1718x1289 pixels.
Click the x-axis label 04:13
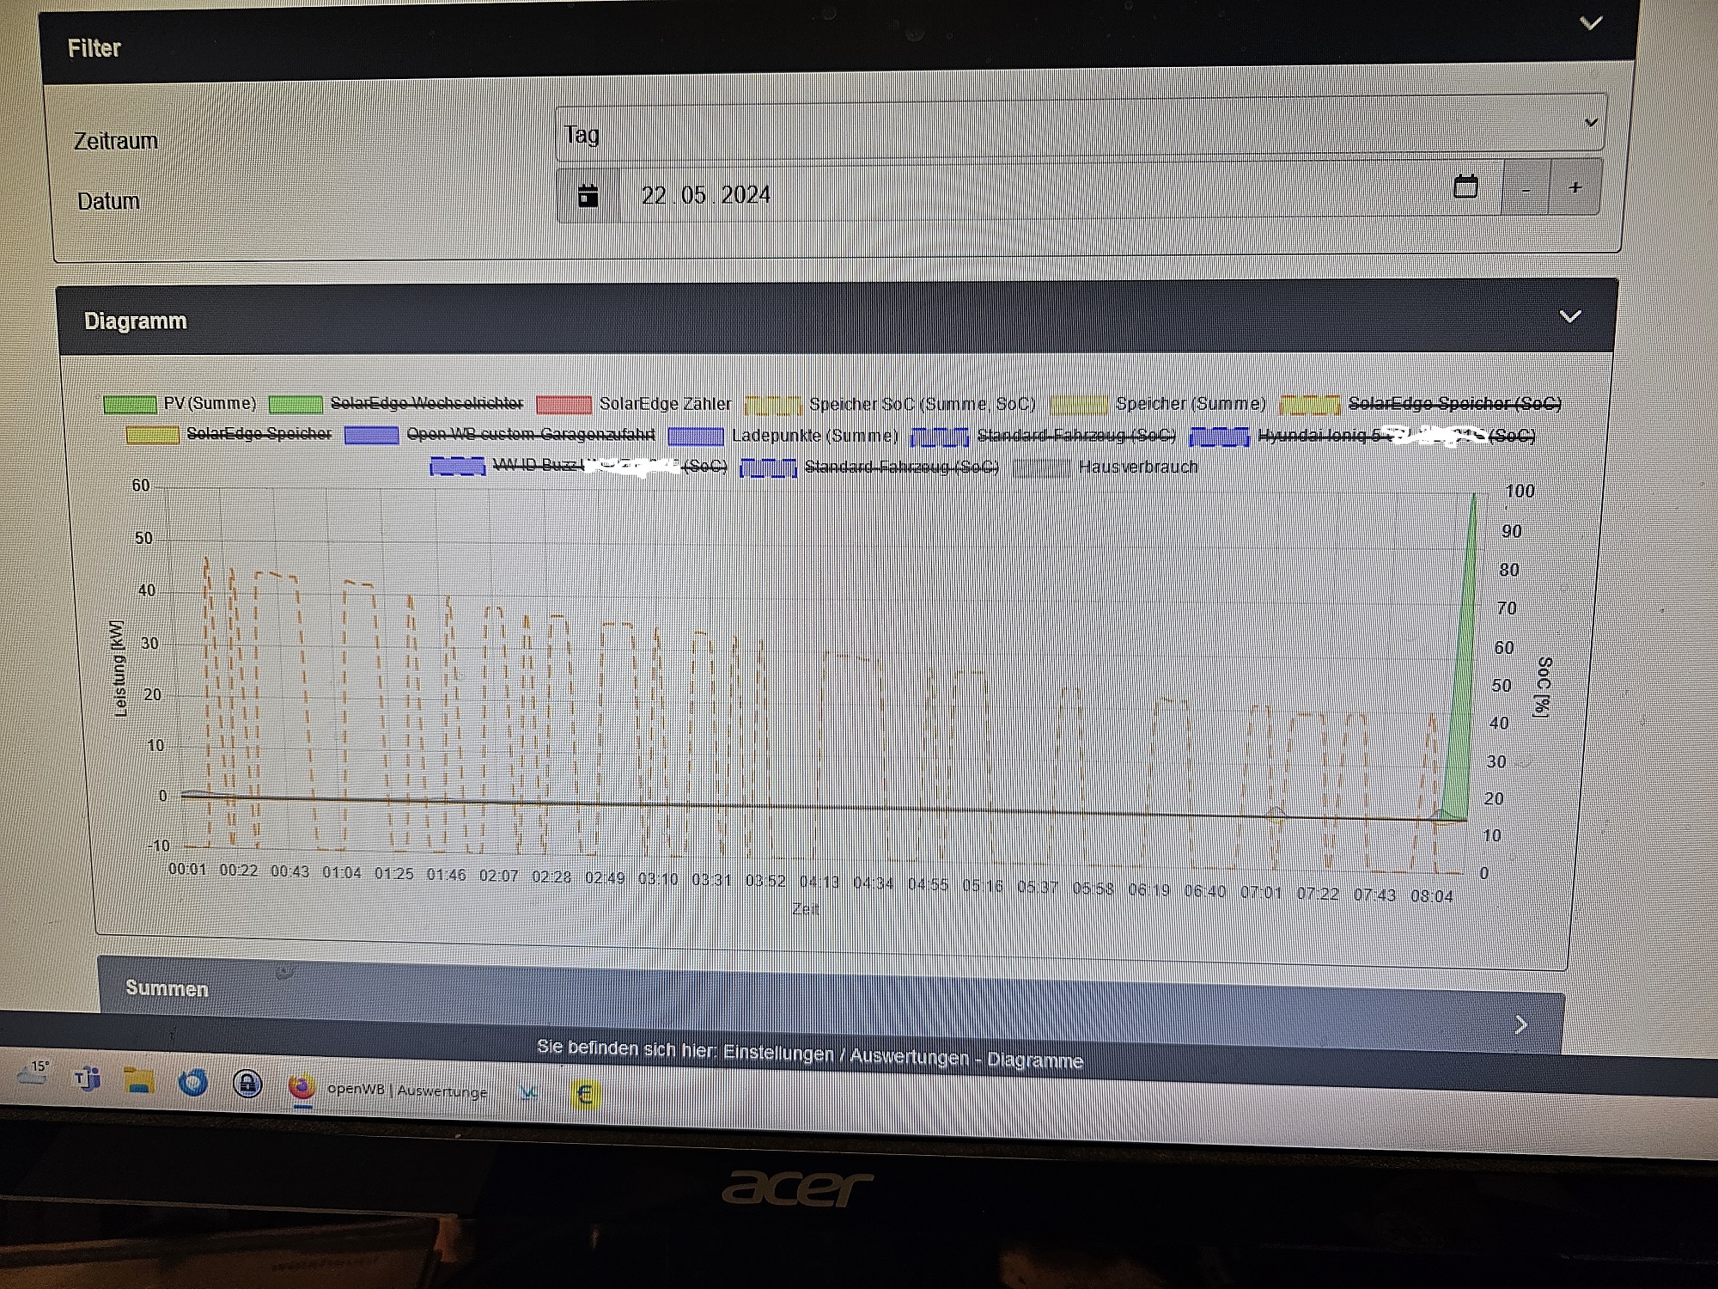click(x=819, y=882)
